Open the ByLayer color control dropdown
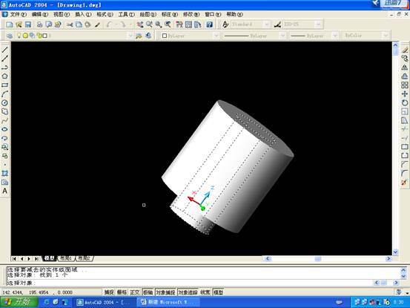Image resolution: width=410 pixels, height=308 pixels. (190, 36)
